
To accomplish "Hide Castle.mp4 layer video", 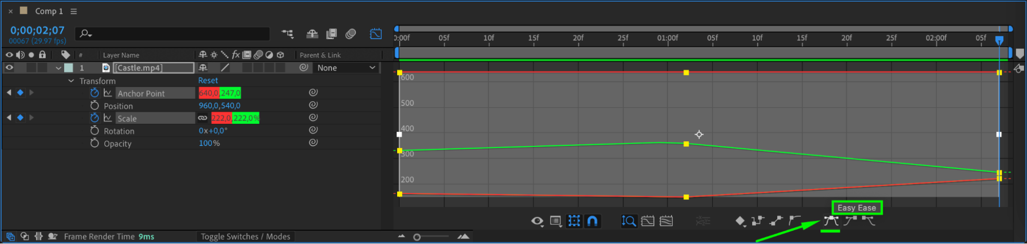I will pyautogui.click(x=9, y=67).
